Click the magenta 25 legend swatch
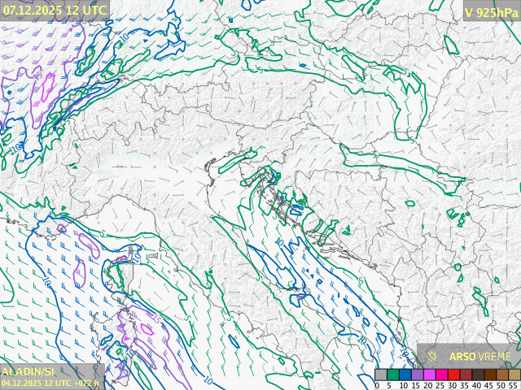Viewport: 521px width, 390px height. pos(441,375)
